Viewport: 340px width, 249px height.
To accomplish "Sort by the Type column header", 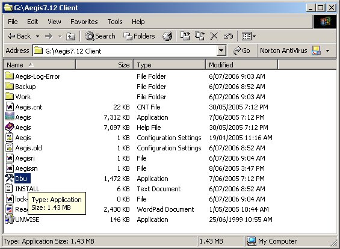I will 170,65.
